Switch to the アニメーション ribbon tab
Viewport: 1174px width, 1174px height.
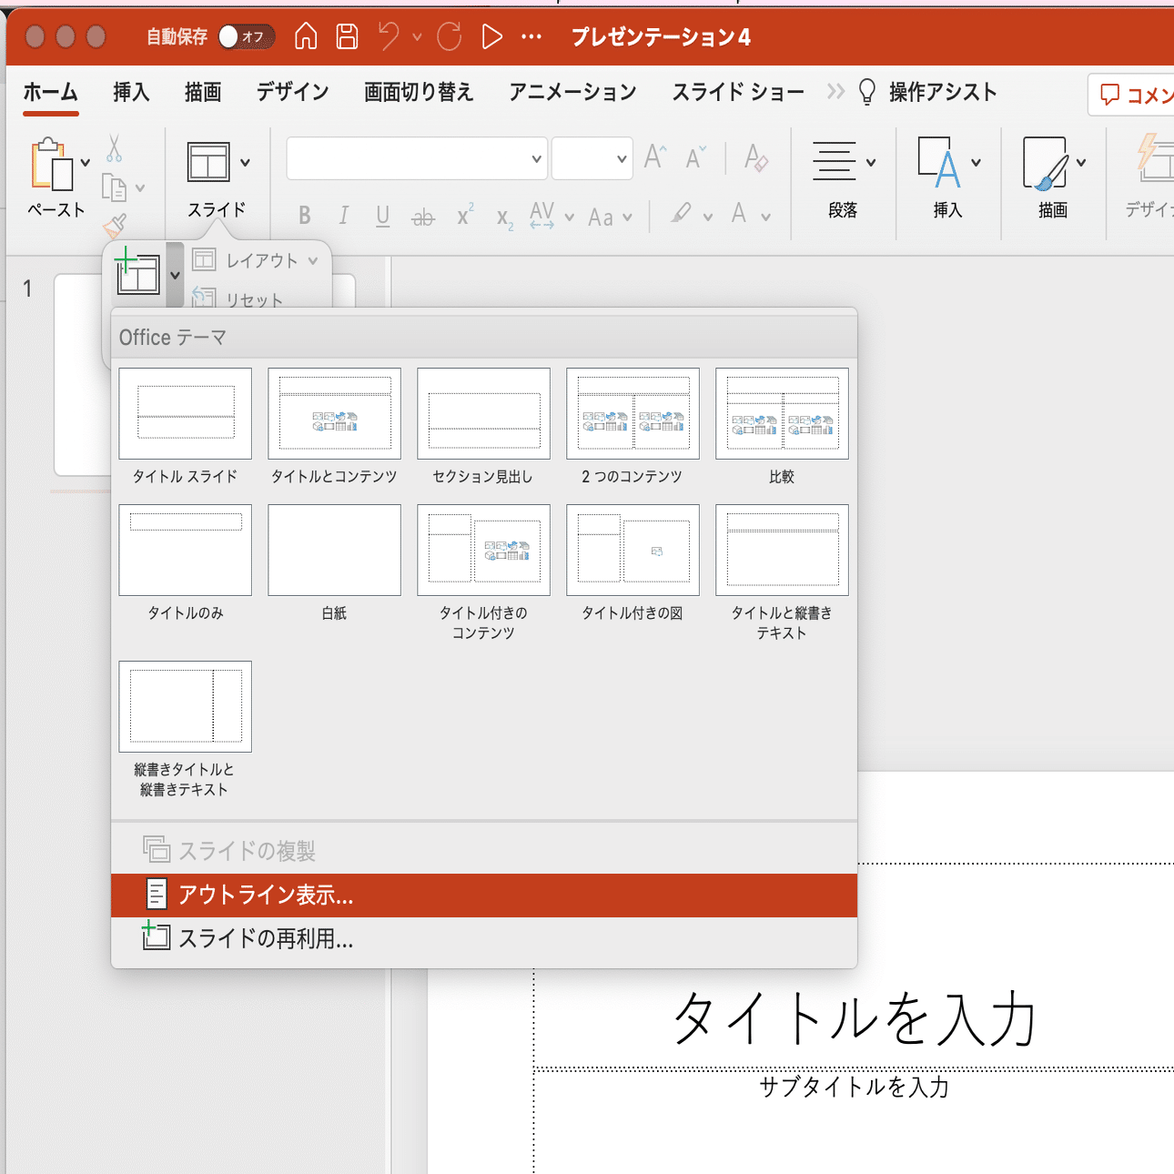[x=571, y=92]
